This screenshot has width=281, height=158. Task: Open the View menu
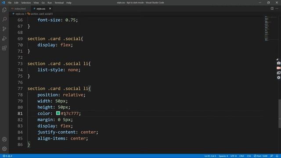pyautogui.click(x=36, y=3)
